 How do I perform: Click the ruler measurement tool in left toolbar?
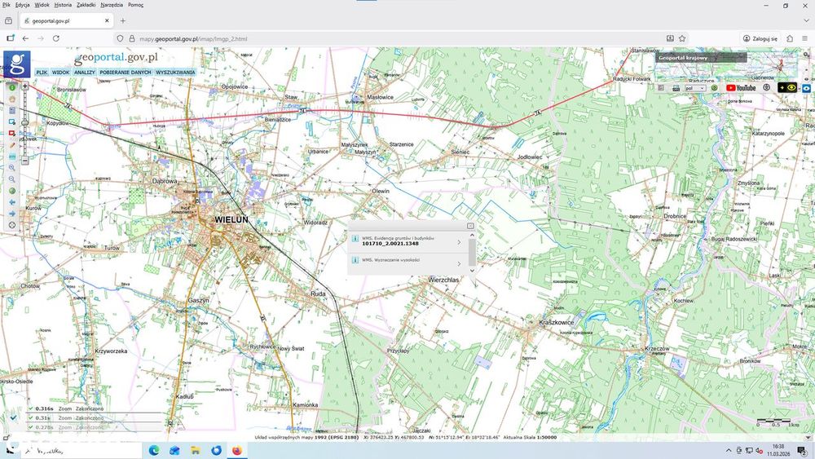click(x=12, y=157)
